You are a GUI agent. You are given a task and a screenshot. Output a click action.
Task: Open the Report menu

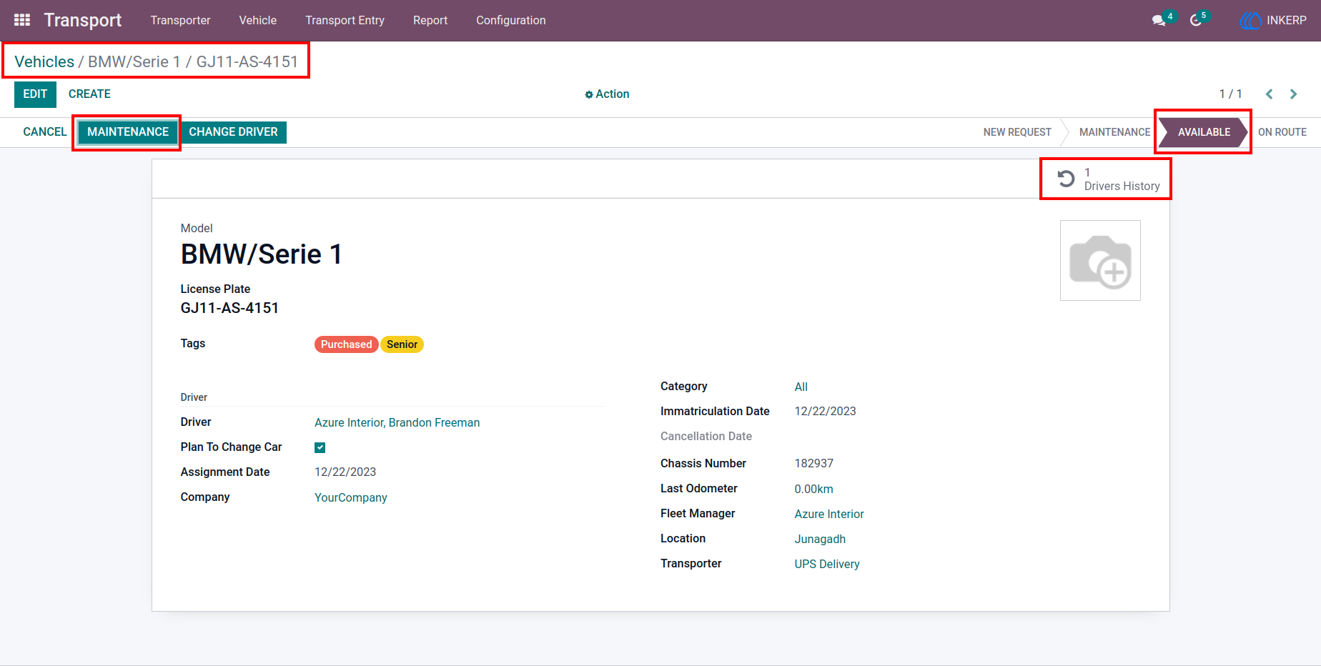click(430, 20)
